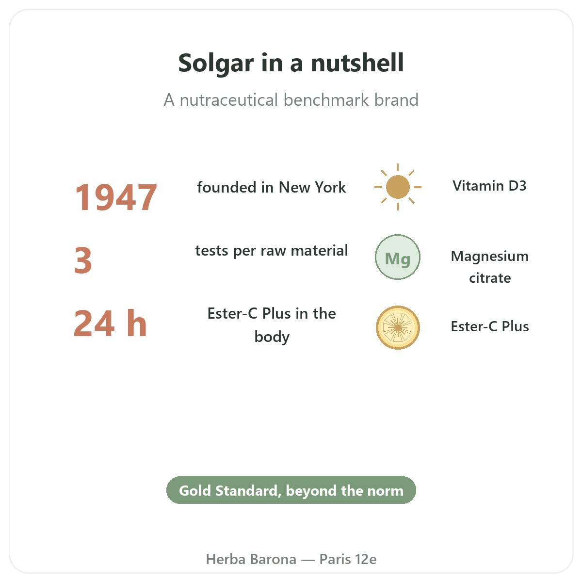The image size is (582, 582).
Task: Click the Herba Barona — Paris 12e footer
Action: pyautogui.click(x=291, y=559)
